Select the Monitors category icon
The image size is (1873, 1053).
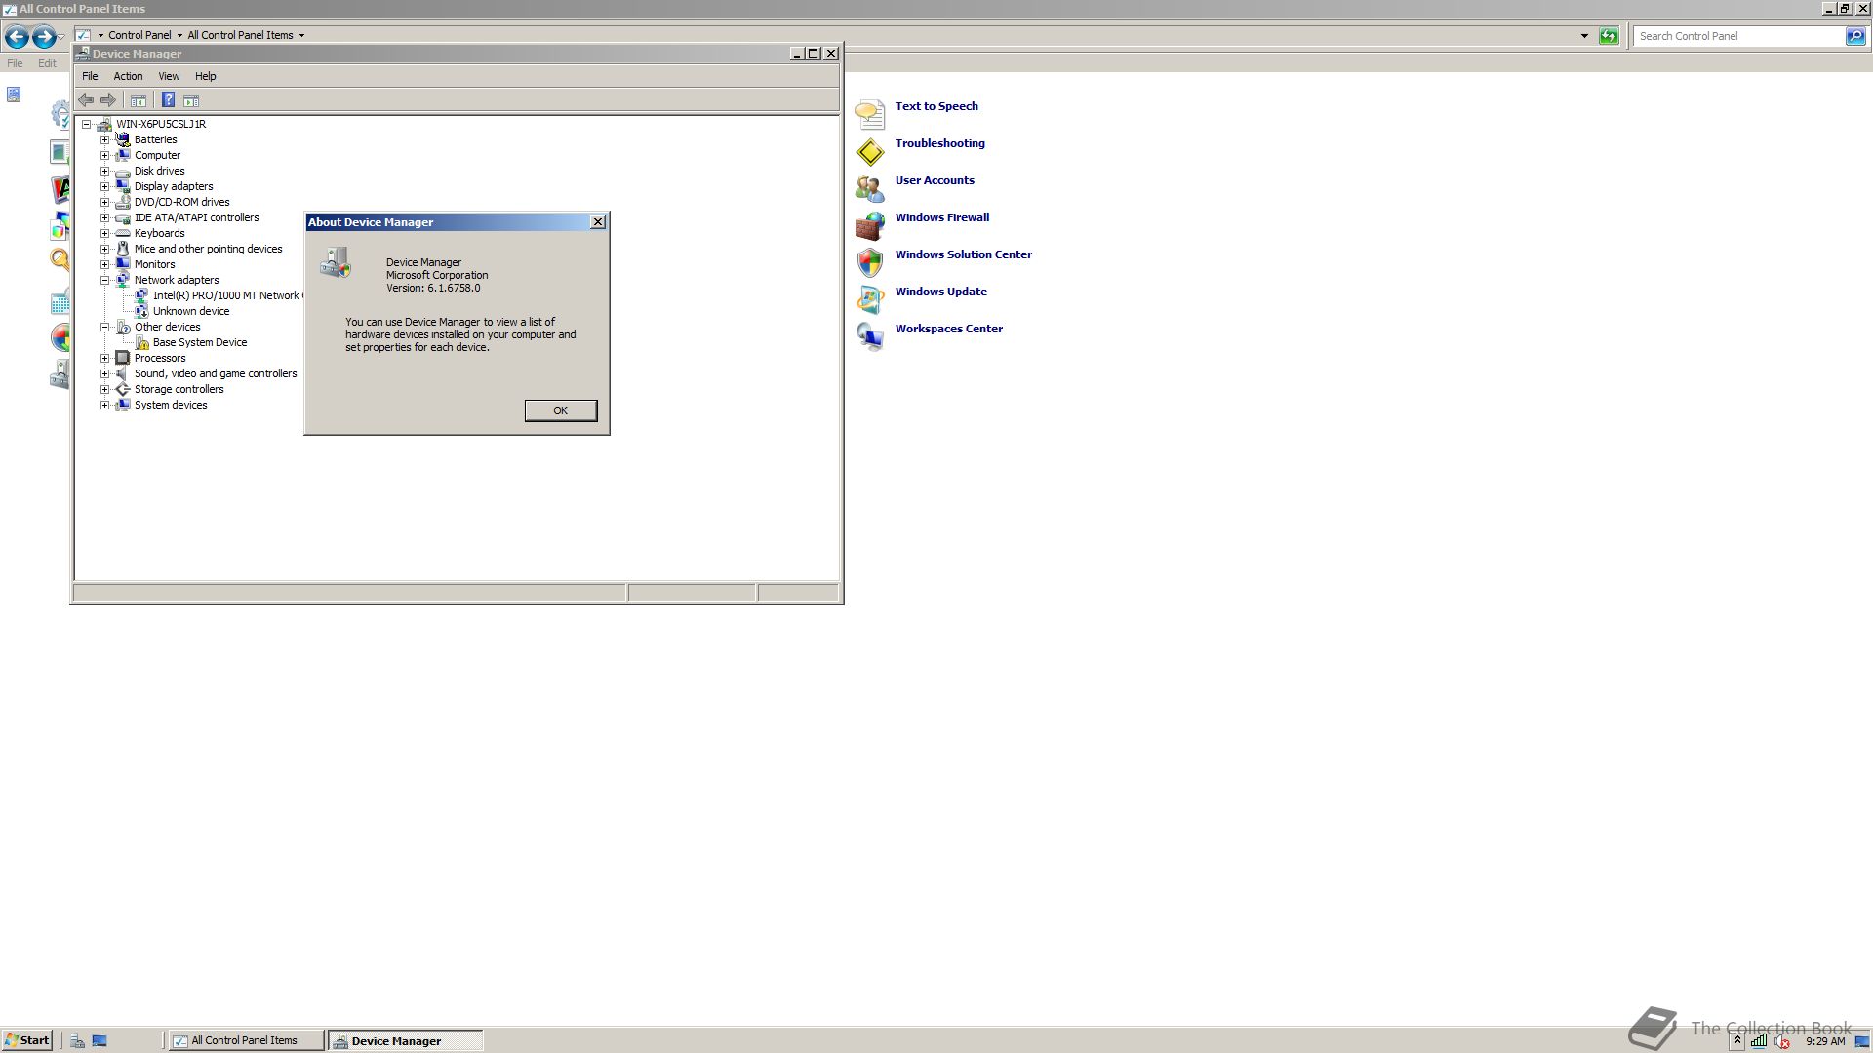point(123,264)
